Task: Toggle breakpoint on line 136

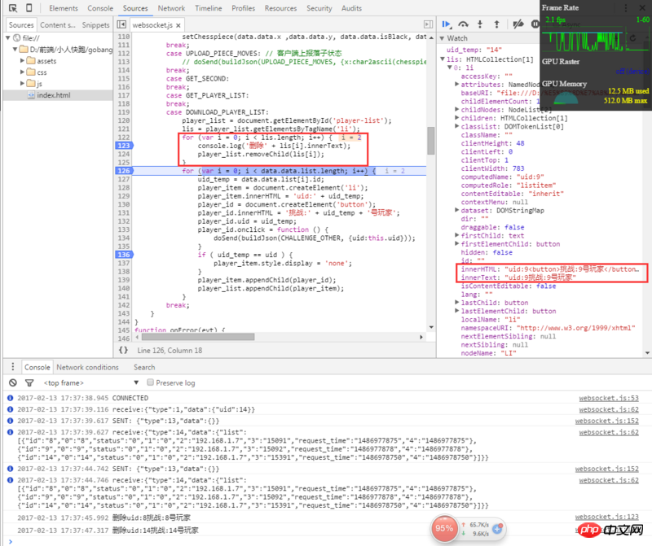Action: tap(122, 255)
